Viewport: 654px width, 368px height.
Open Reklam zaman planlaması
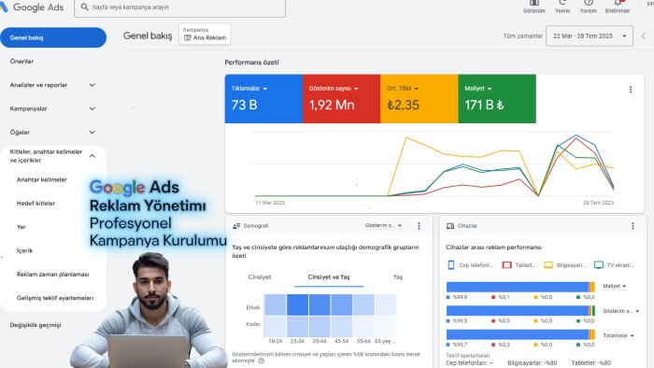[52, 275]
